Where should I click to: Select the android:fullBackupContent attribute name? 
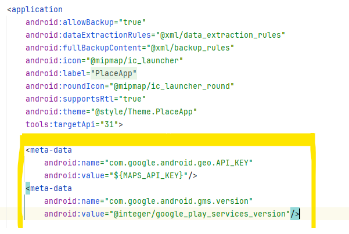pyautogui.click(x=84, y=48)
